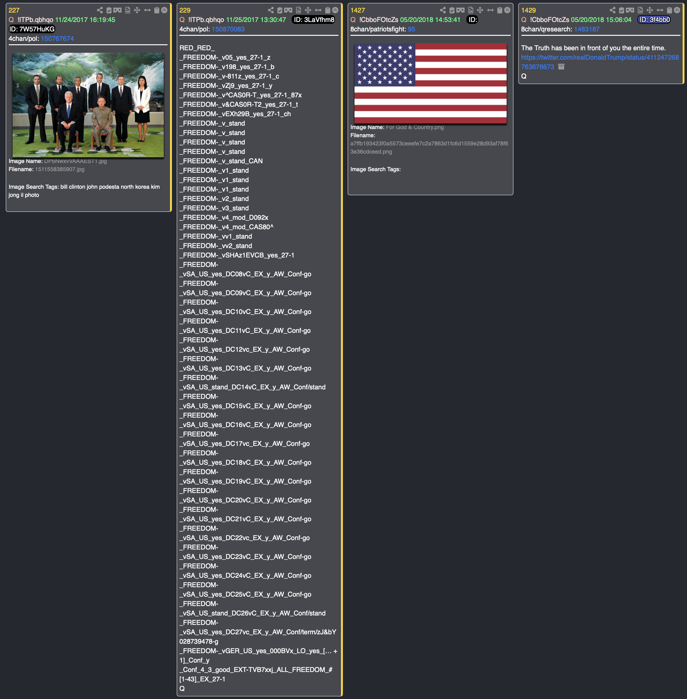Open the realDonaldTrump Twitter status link
This screenshot has height=699, width=687.
tap(600, 62)
